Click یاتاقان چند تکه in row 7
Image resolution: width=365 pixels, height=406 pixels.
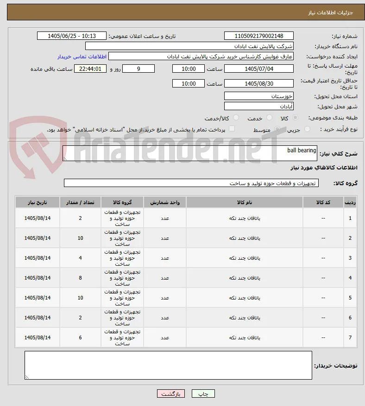click(244, 338)
